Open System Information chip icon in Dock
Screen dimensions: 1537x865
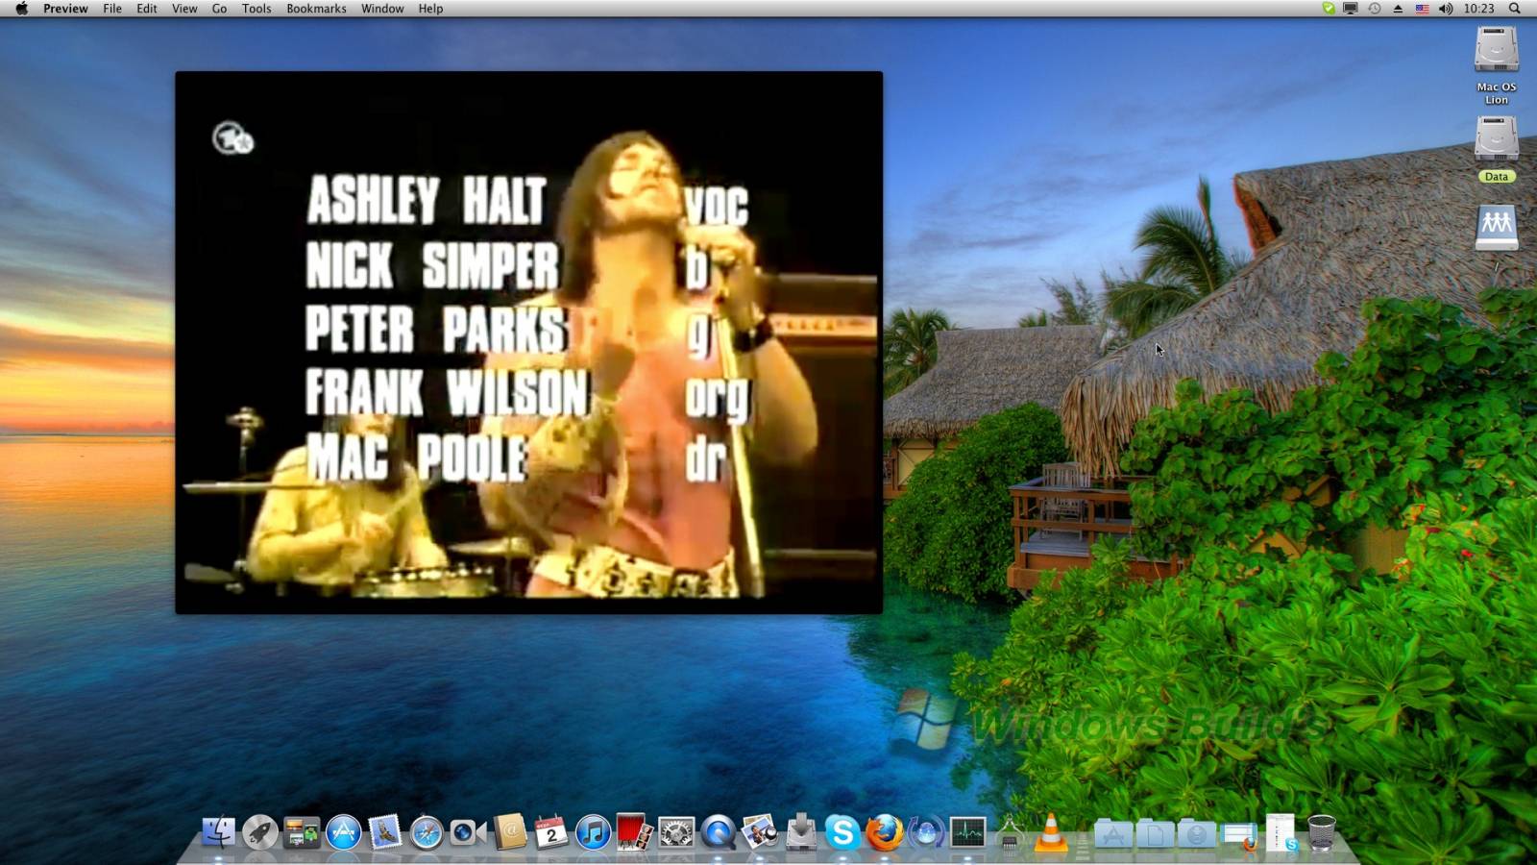(1009, 832)
